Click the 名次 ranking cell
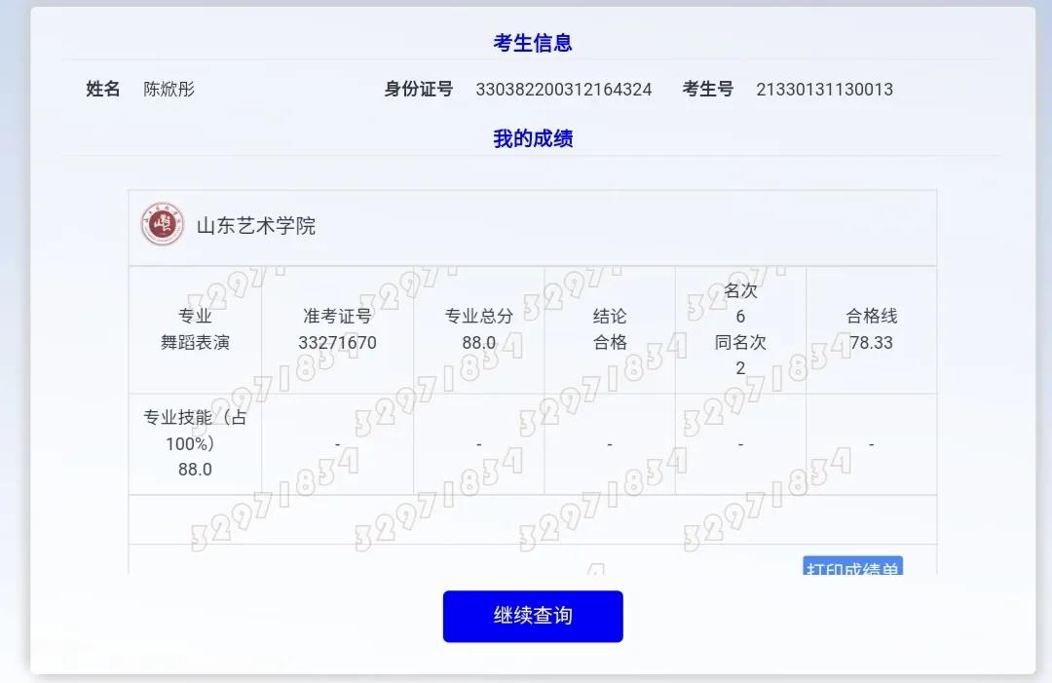 740,303
